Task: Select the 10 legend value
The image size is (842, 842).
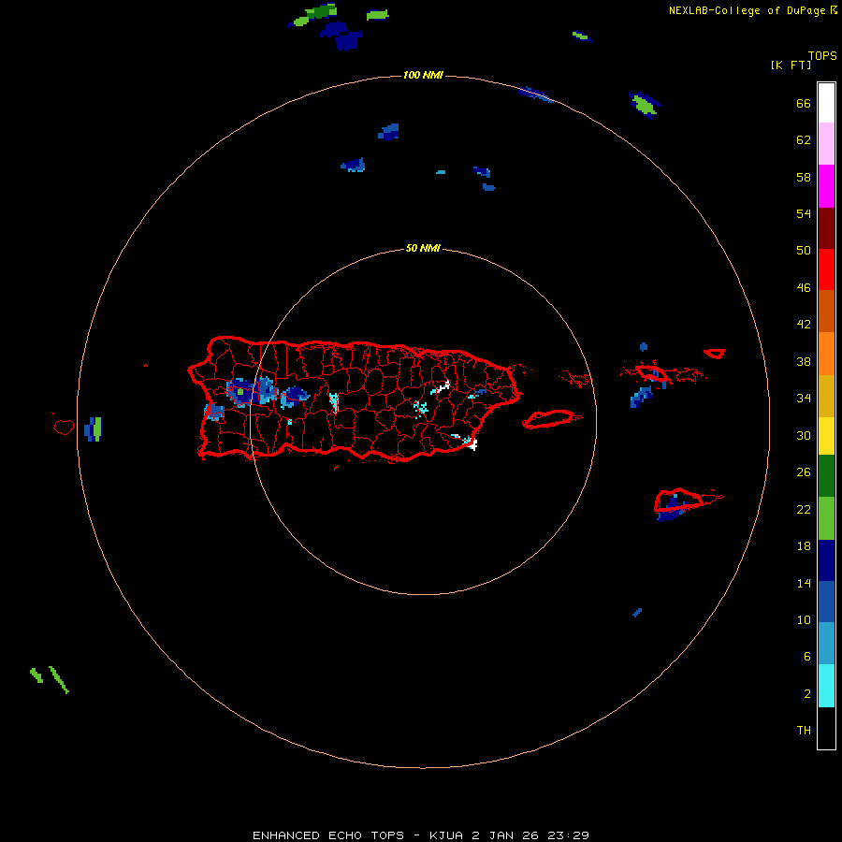Action: [x=804, y=619]
